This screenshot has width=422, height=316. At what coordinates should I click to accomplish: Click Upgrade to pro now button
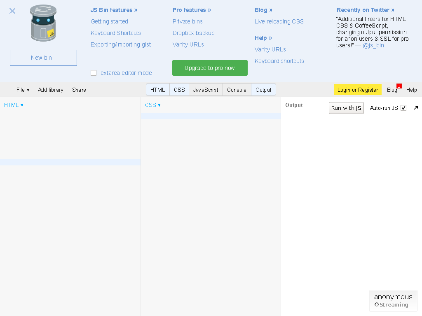pos(210,68)
